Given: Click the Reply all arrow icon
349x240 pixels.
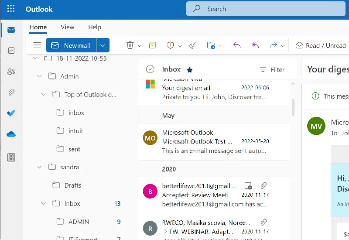Looking at the screenshot, I should [255, 45].
